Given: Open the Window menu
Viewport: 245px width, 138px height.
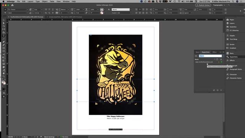Looking at the screenshot, I should [66, 2].
